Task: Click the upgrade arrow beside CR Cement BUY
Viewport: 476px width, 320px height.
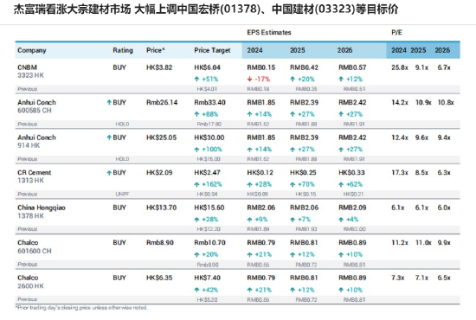Action: tap(109, 173)
